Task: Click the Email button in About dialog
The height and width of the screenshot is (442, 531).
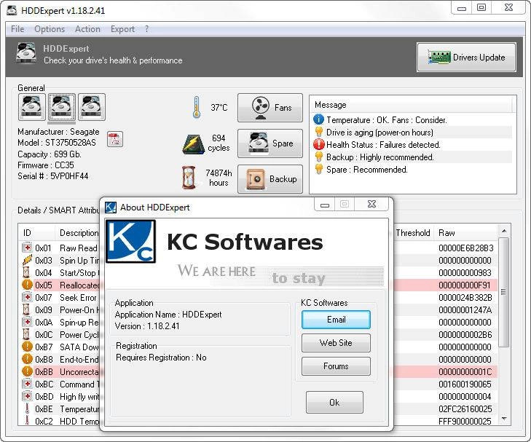Action: pyautogui.click(x=336, y=320)
